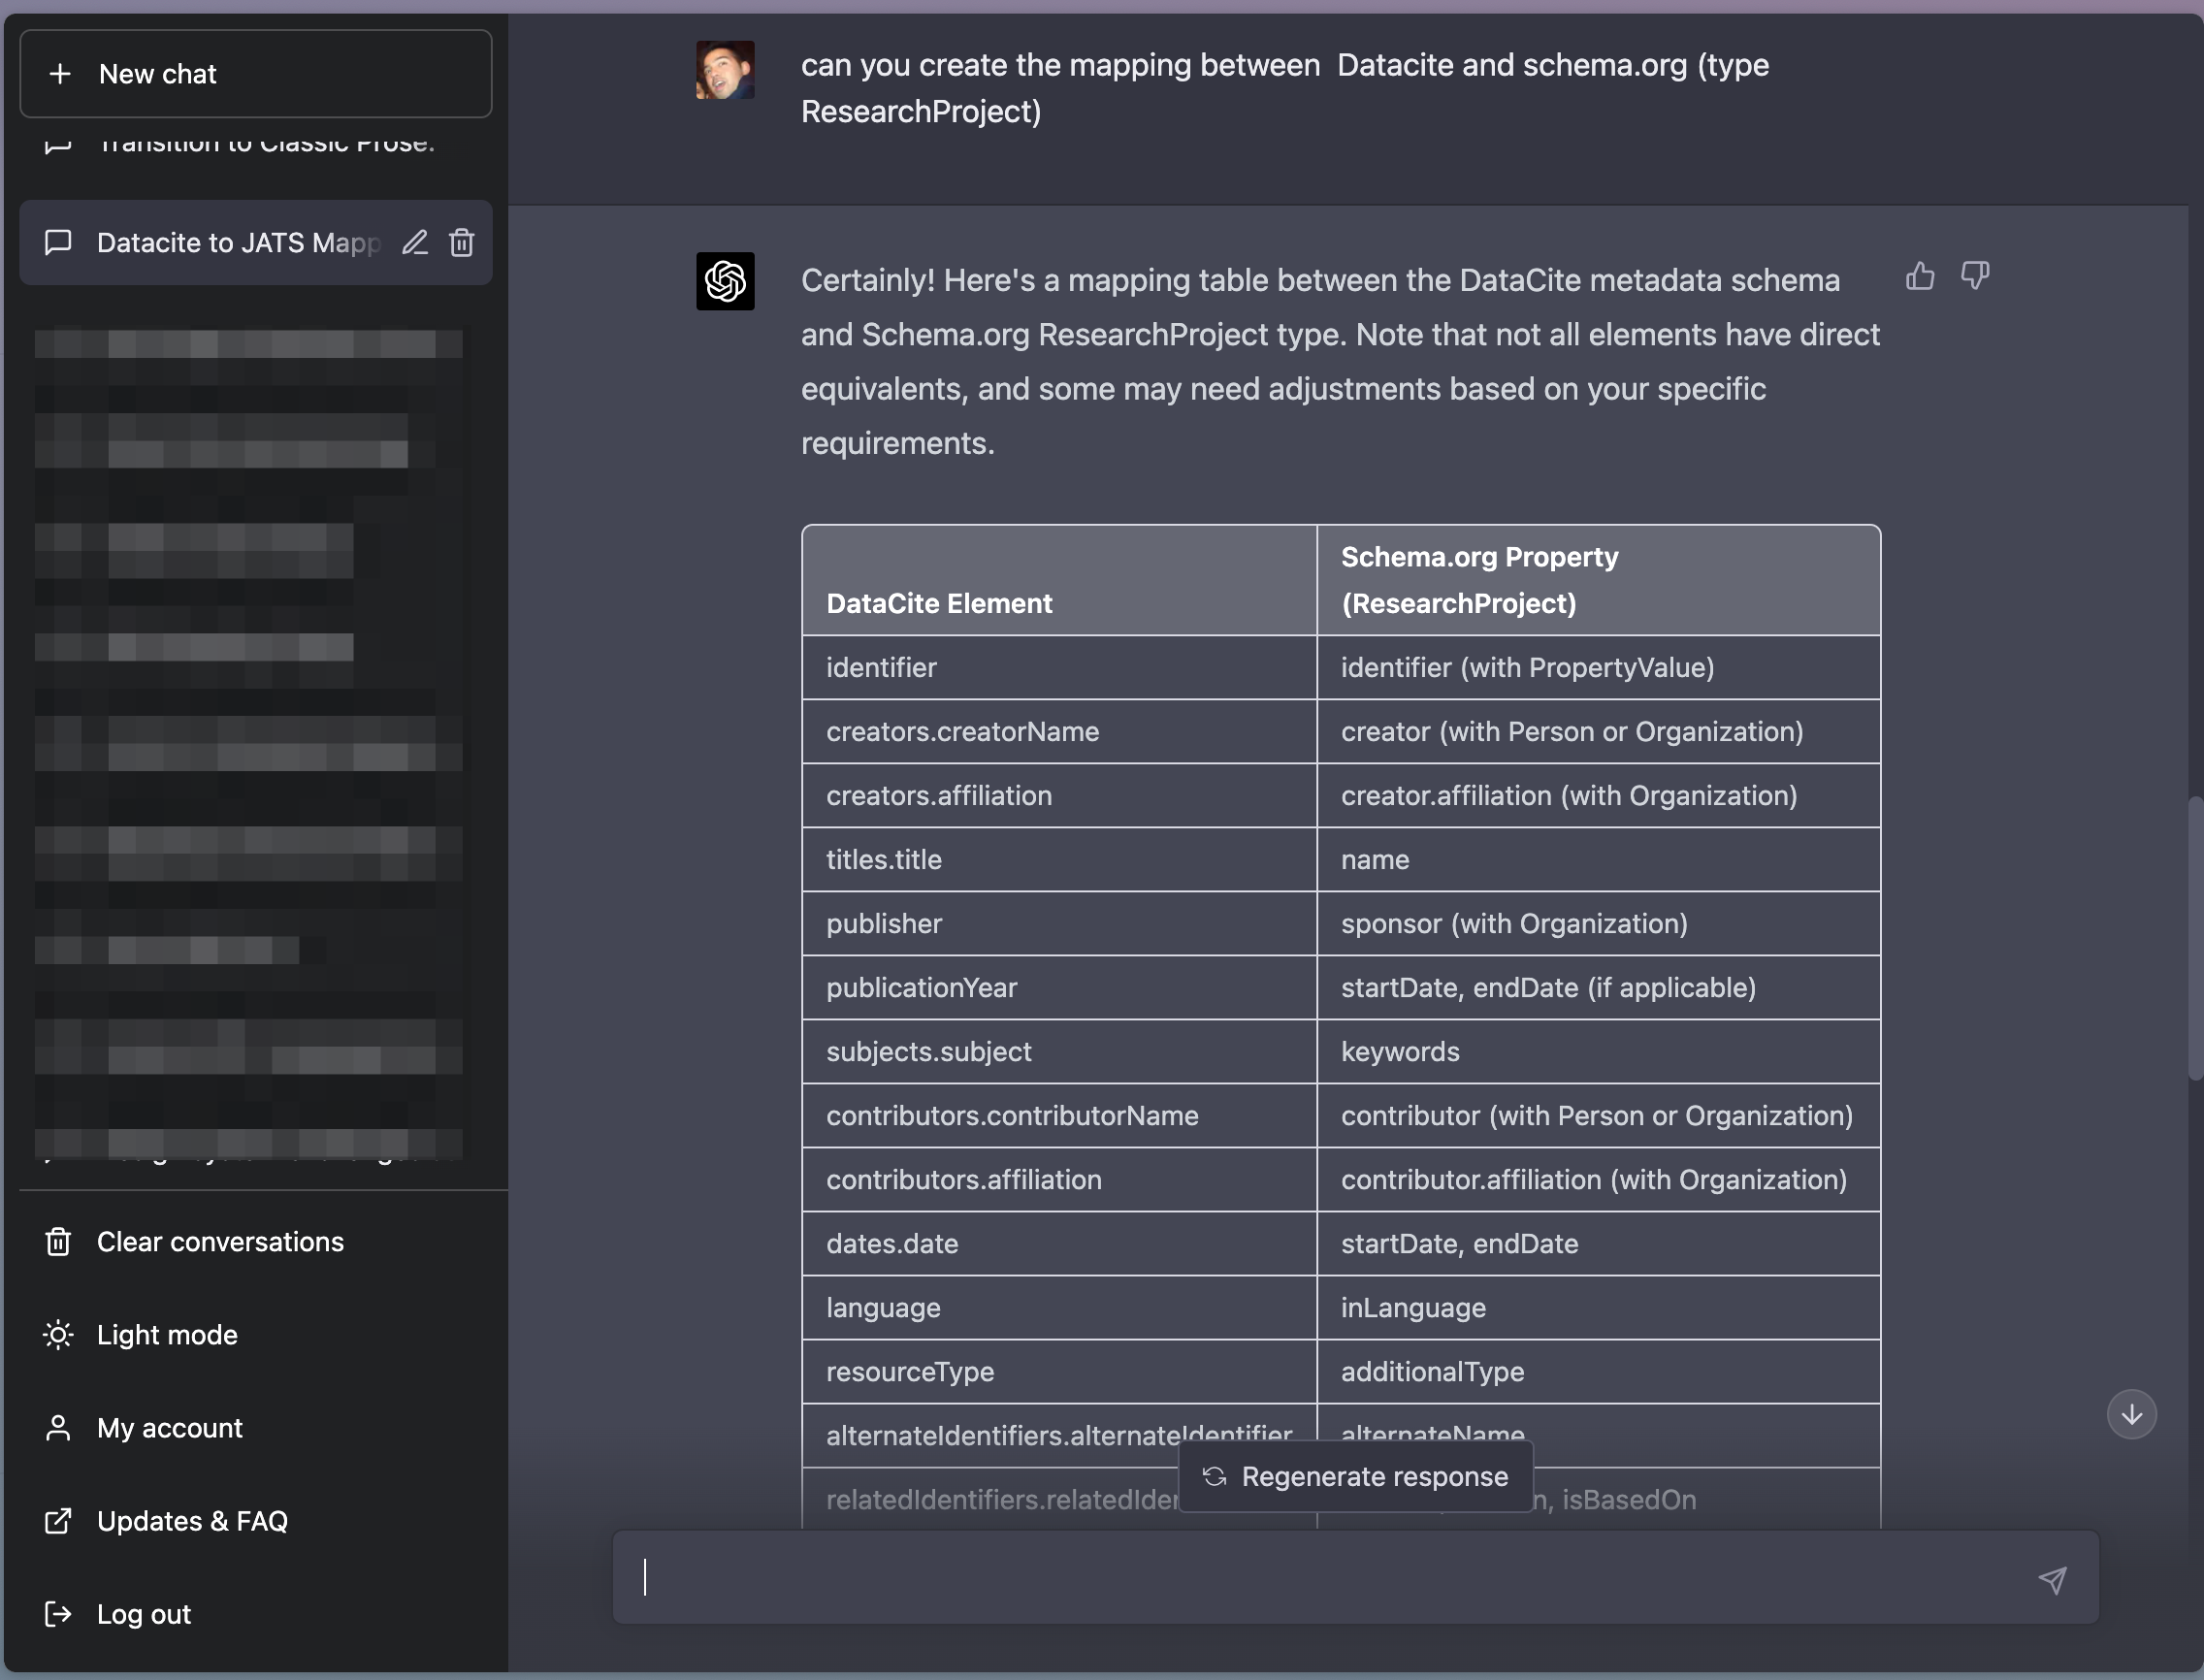Click the external link icon beside Updates & FAQ
Screen dimensions: 2204x1680
tap(58, 1521)
